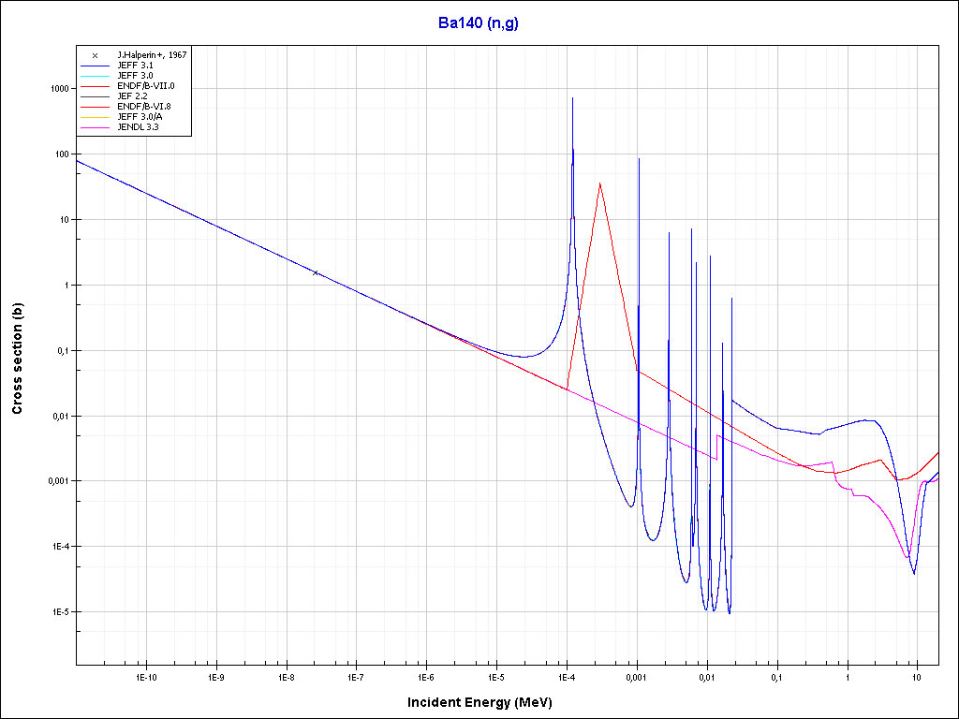This screenshot has height=719, width=959.
Task: Click the red curve's broad peak apex
Action: coord(599,183)
